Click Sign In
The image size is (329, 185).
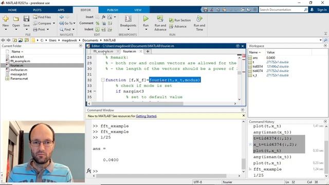pyautogui.click(x=322, y=10)
